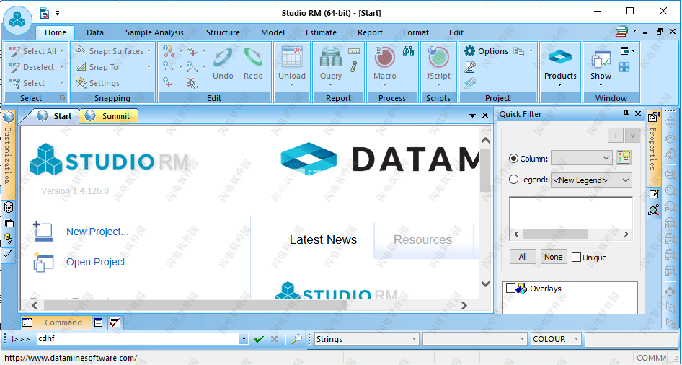Open the Strings dropdown

tap(366, 339)
